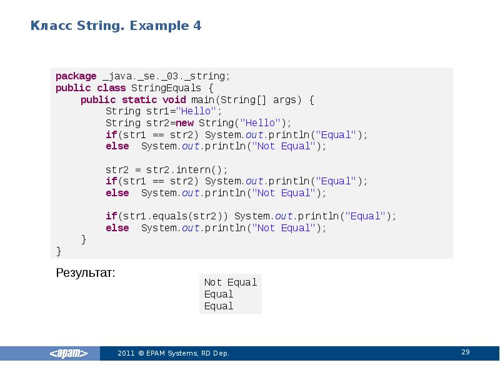Click the final 'else System.out.println' line
500x375 pixels.
point(216,228)
